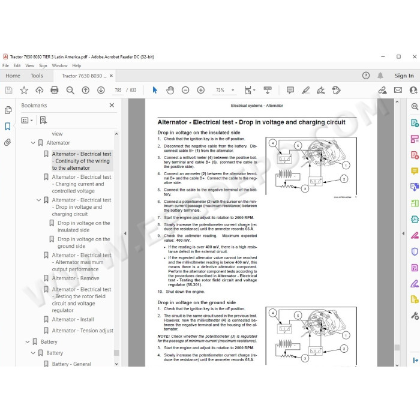Click bookmarks panel scrollbar thumb
The height and width of the screenshot is (420, 420).
(116, 353)
